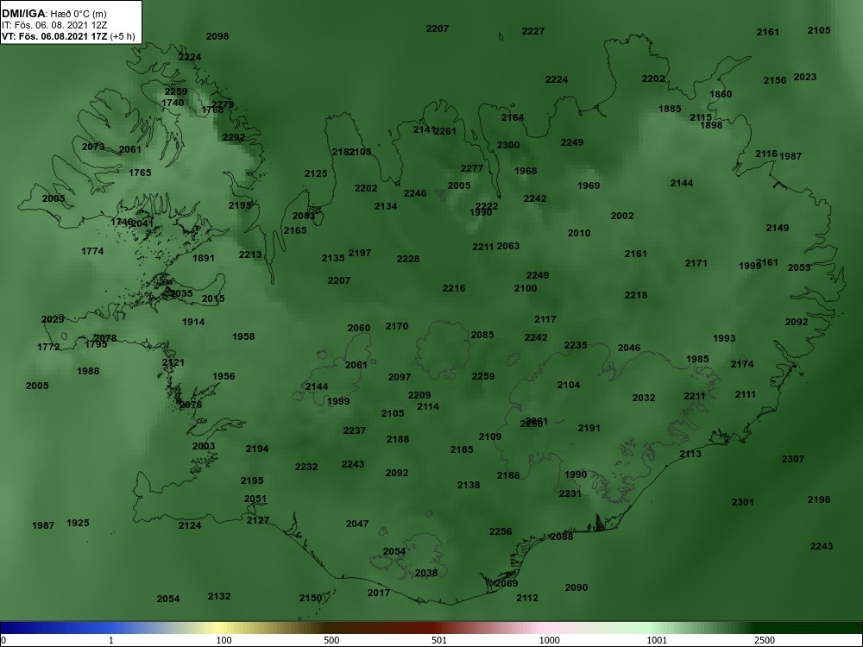The image size is (863, 647).
Task: Select the 2227 value on the map
Action: tap(533, 31)
